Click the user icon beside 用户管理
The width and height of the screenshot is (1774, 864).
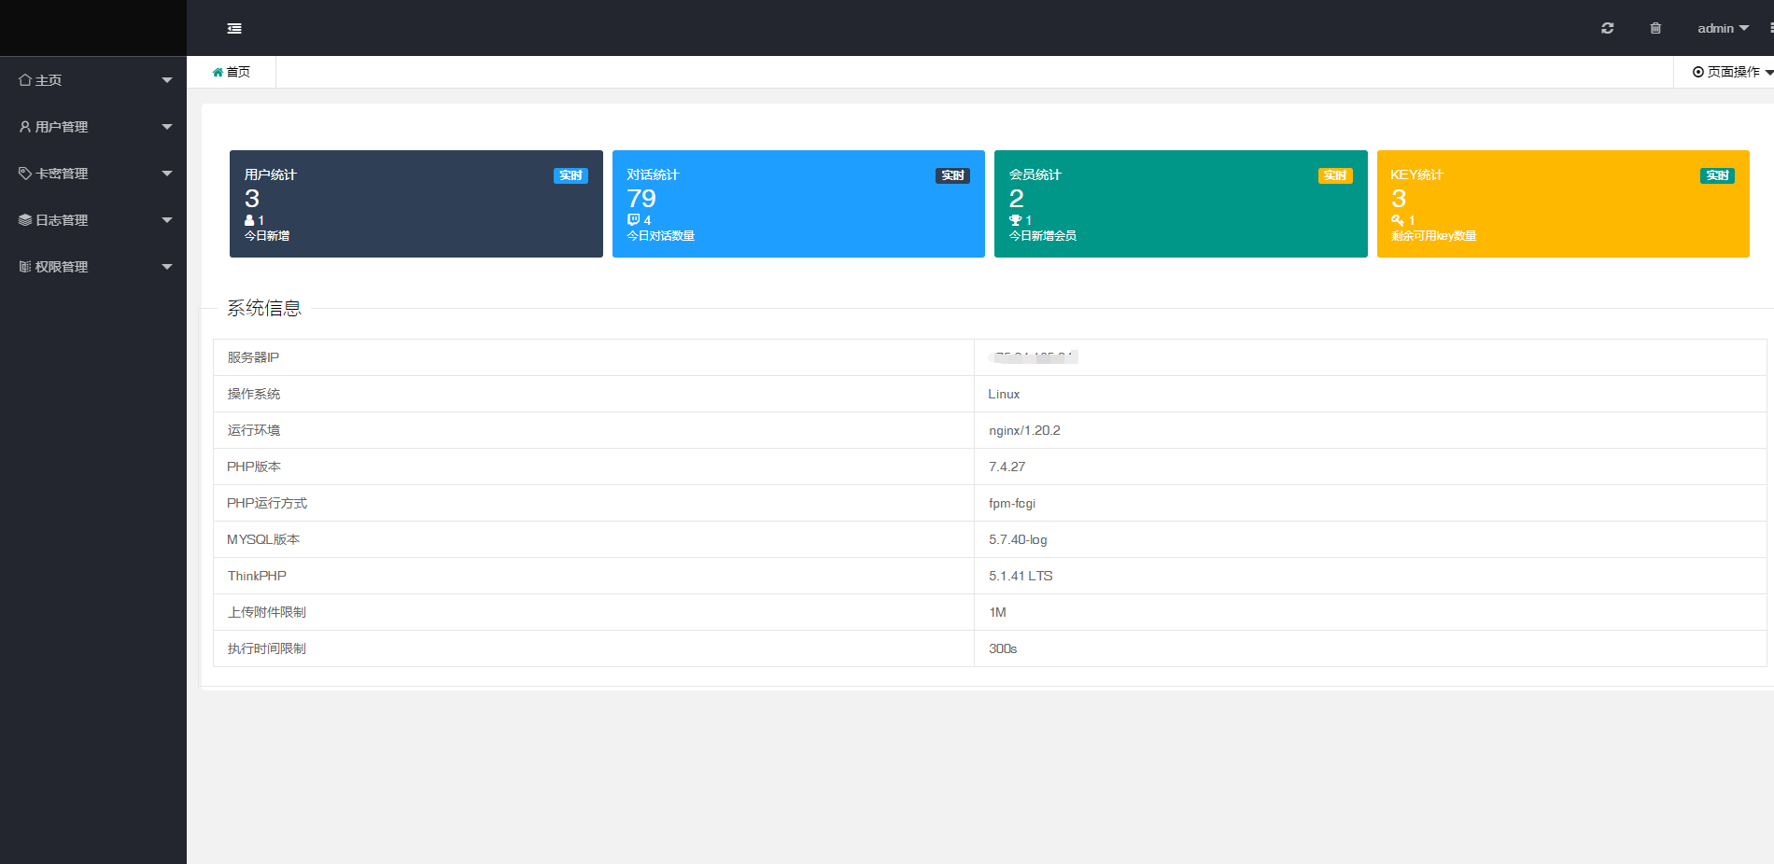click(x=25, y=127)
